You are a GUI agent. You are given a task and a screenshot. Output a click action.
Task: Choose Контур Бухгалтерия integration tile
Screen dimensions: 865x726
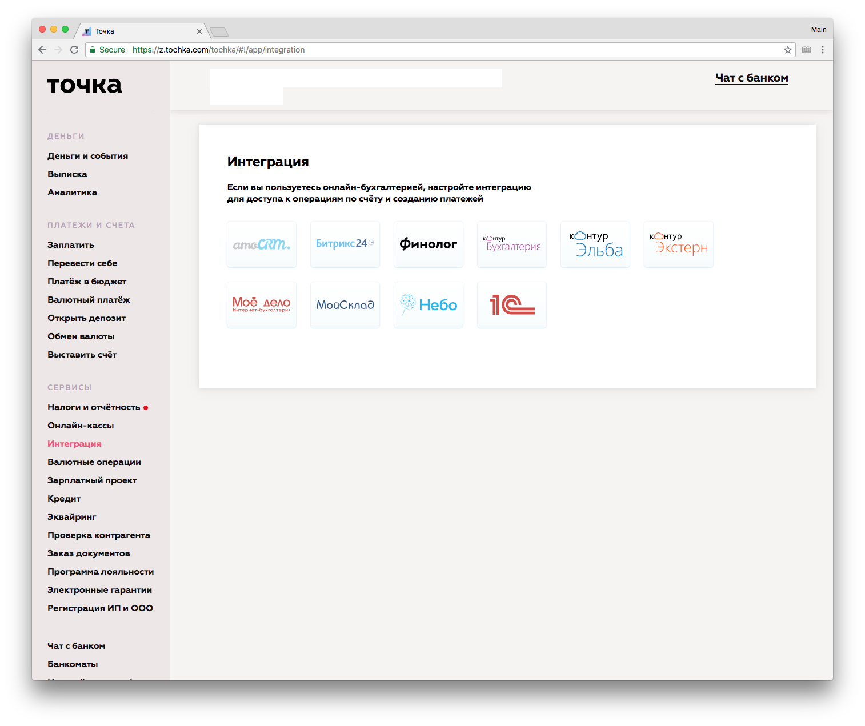[x=512, y=244]
